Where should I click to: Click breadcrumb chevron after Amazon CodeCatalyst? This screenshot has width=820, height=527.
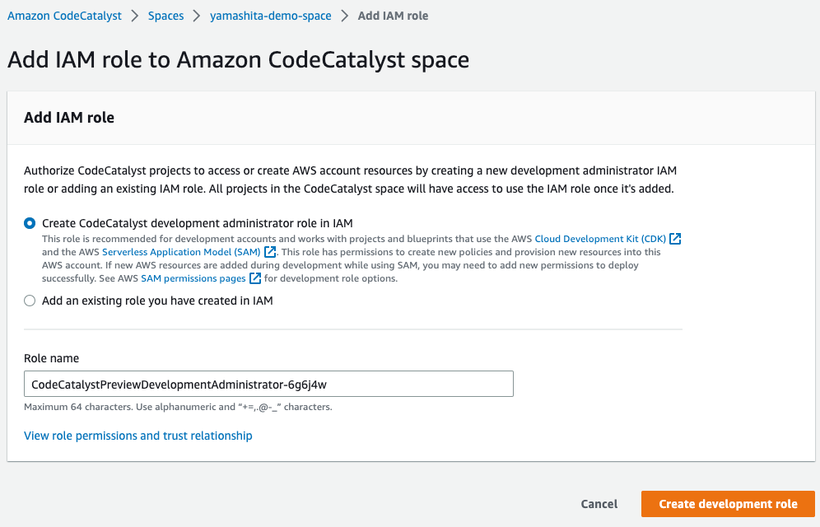(x=135, y=16)
